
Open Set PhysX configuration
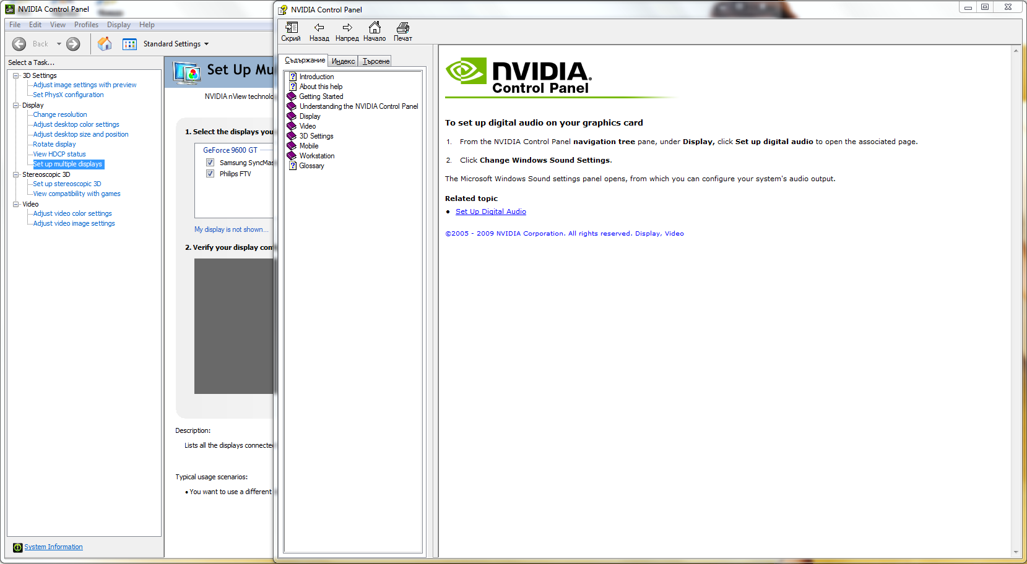click(68, 95)
